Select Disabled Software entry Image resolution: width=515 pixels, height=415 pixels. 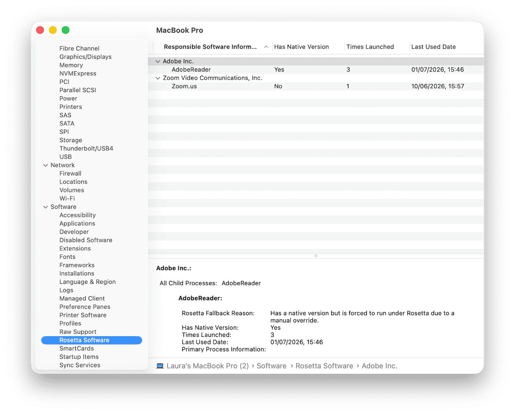point(86,240)
